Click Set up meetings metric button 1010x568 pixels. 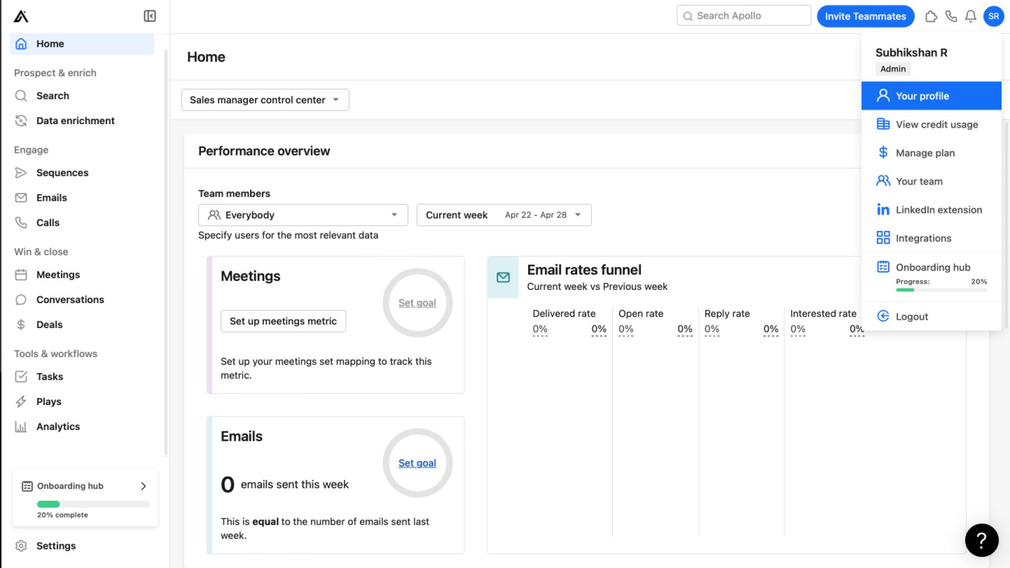click(x=283, y=320)
